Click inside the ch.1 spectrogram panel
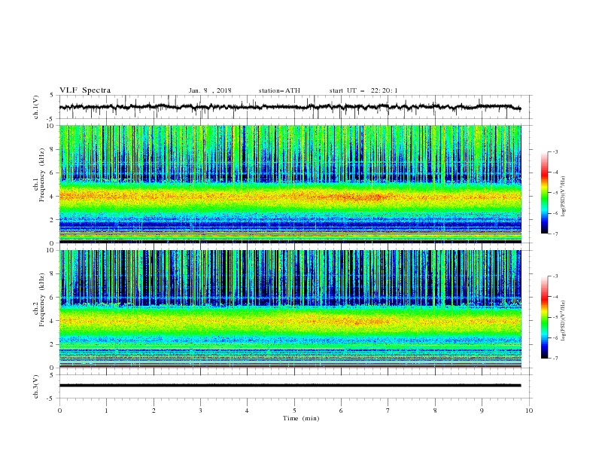Viewport: 596px width, 461px height. pos(290,184)
